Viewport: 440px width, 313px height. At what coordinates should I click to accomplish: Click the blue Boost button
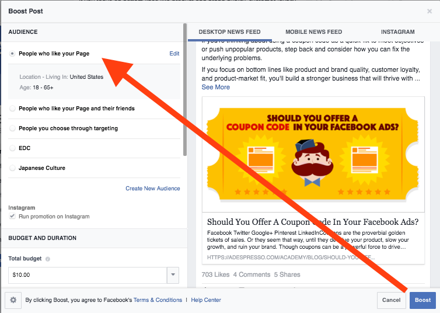pos(422,300)
